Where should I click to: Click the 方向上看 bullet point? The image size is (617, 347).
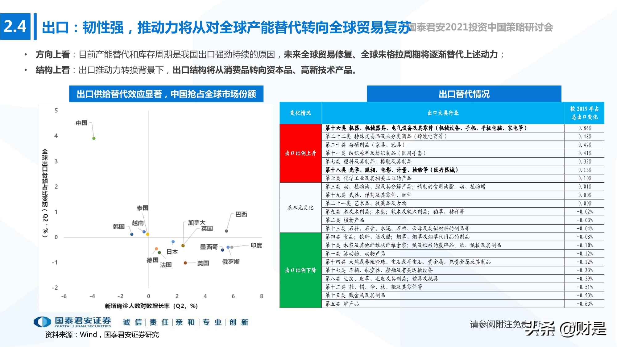(270, 55)
